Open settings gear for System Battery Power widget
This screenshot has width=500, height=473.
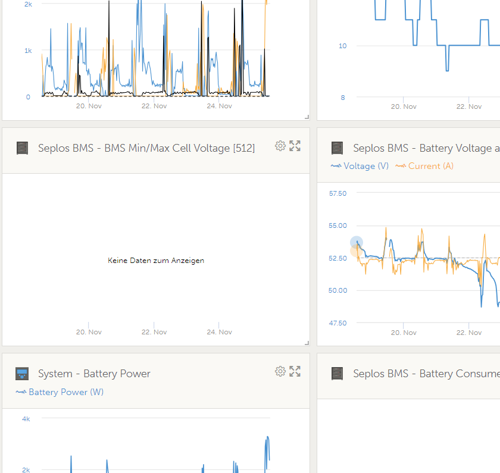tap(280, 372)
